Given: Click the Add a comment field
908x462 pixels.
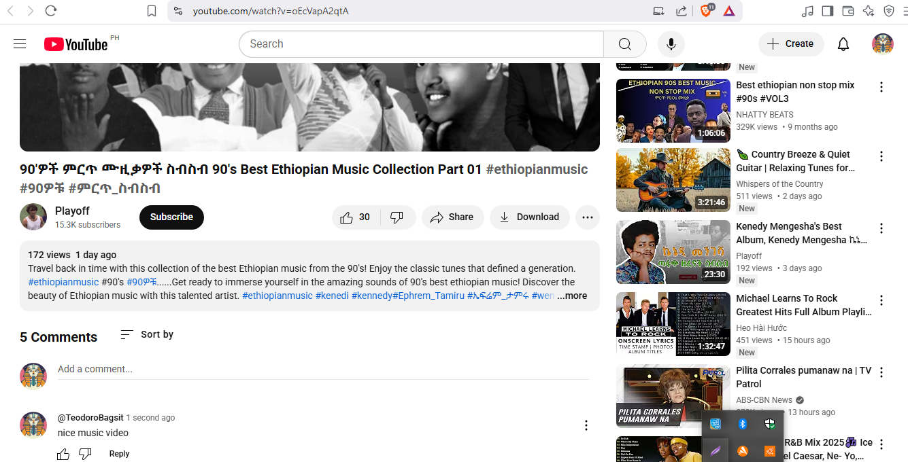Looking at the screenshot, I should [323, 370].
